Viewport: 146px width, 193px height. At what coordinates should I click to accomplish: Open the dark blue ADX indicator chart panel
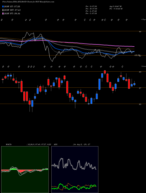[75, 170]
